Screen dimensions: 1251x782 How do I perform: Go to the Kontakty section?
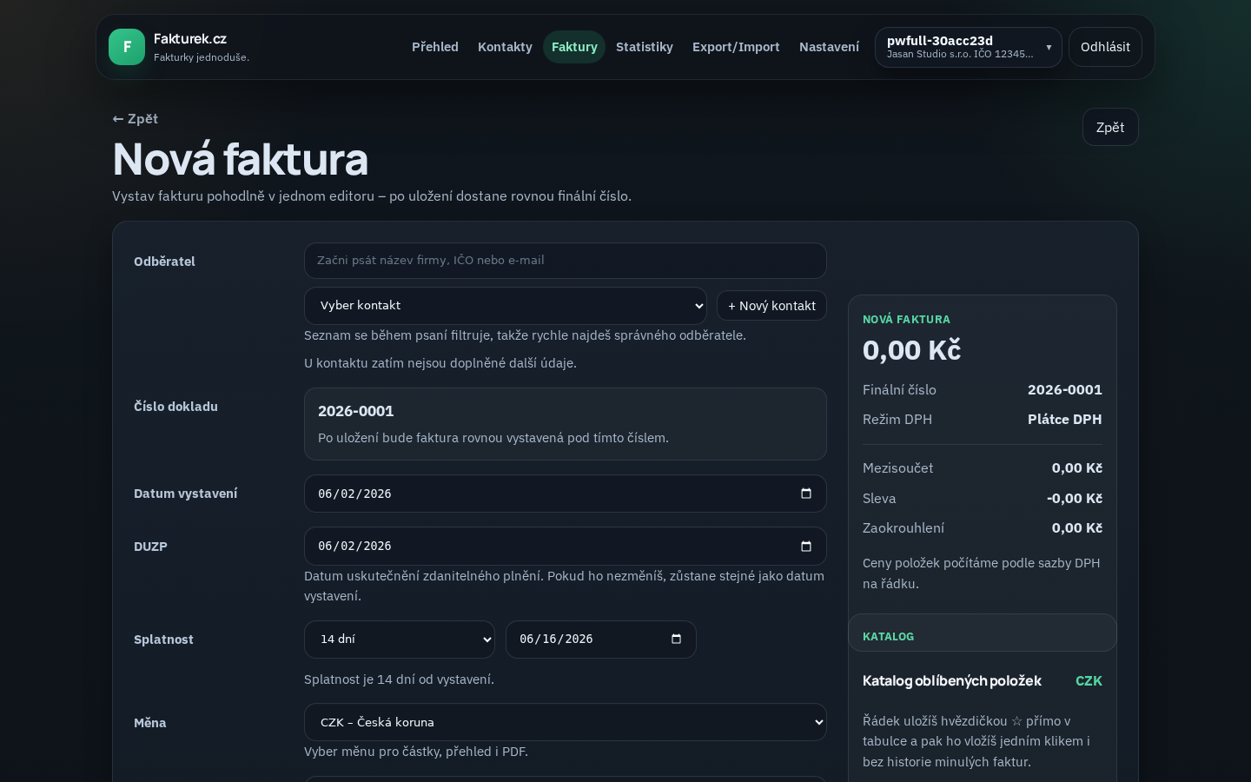point(505,47)
